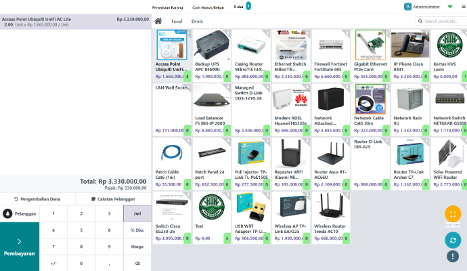
Task: Click the numpad comma key
Action: (x=109, y=264)
